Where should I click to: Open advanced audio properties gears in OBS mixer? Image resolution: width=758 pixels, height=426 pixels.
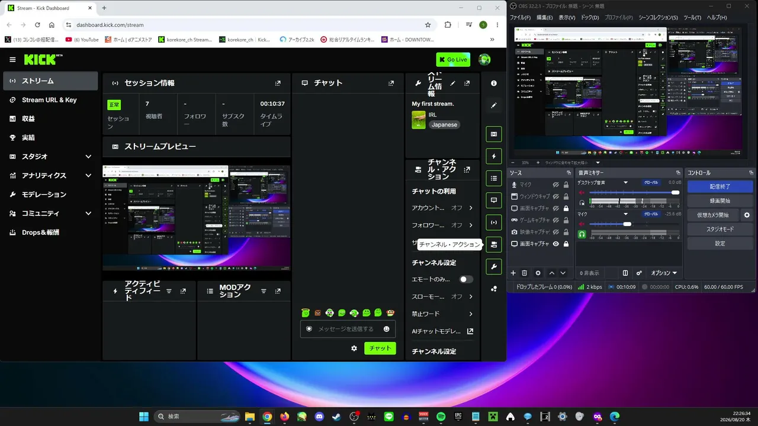coord(639,273)
